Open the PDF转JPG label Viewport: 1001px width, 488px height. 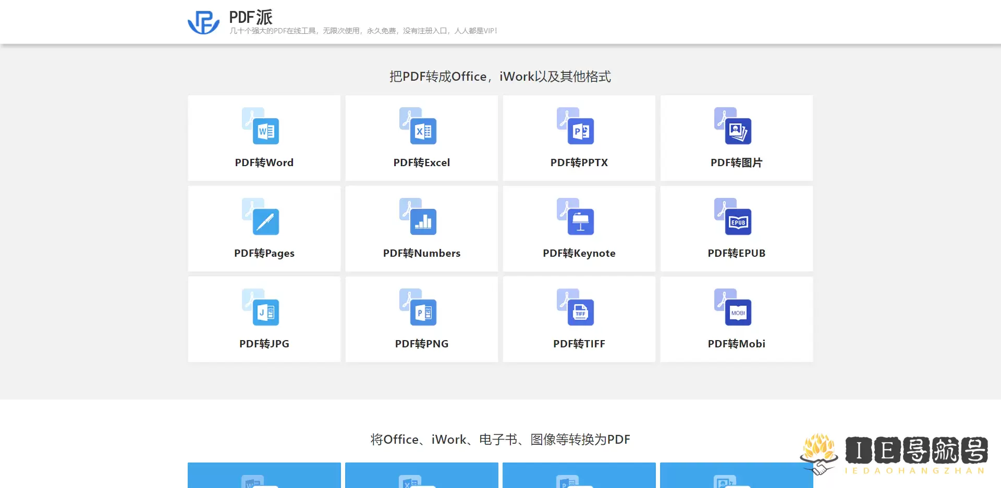[x=264, y=344]
